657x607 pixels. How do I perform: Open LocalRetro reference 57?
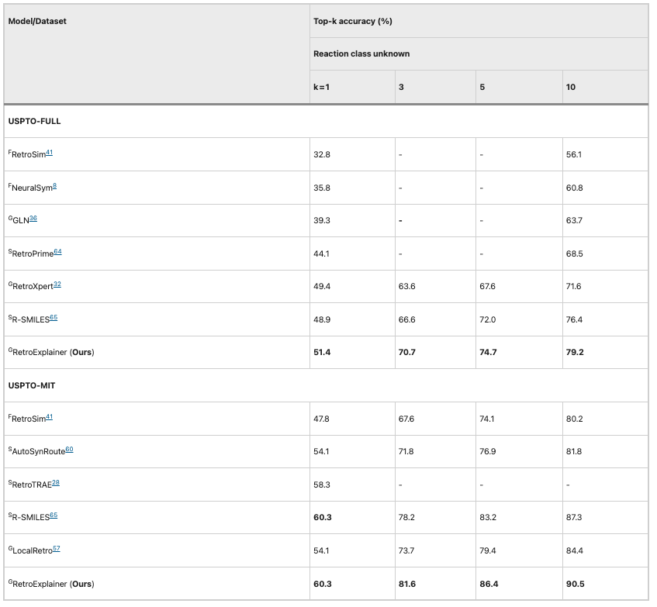pyautogui.click(x=56, y=549)
